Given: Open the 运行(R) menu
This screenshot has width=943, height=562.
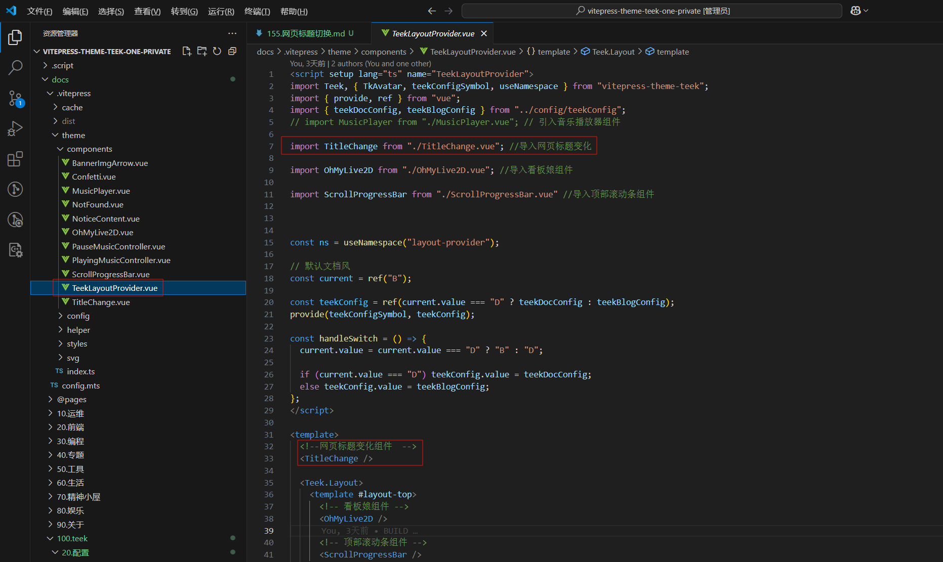Looking at the screenshot, I should click(x=221, y=11).
